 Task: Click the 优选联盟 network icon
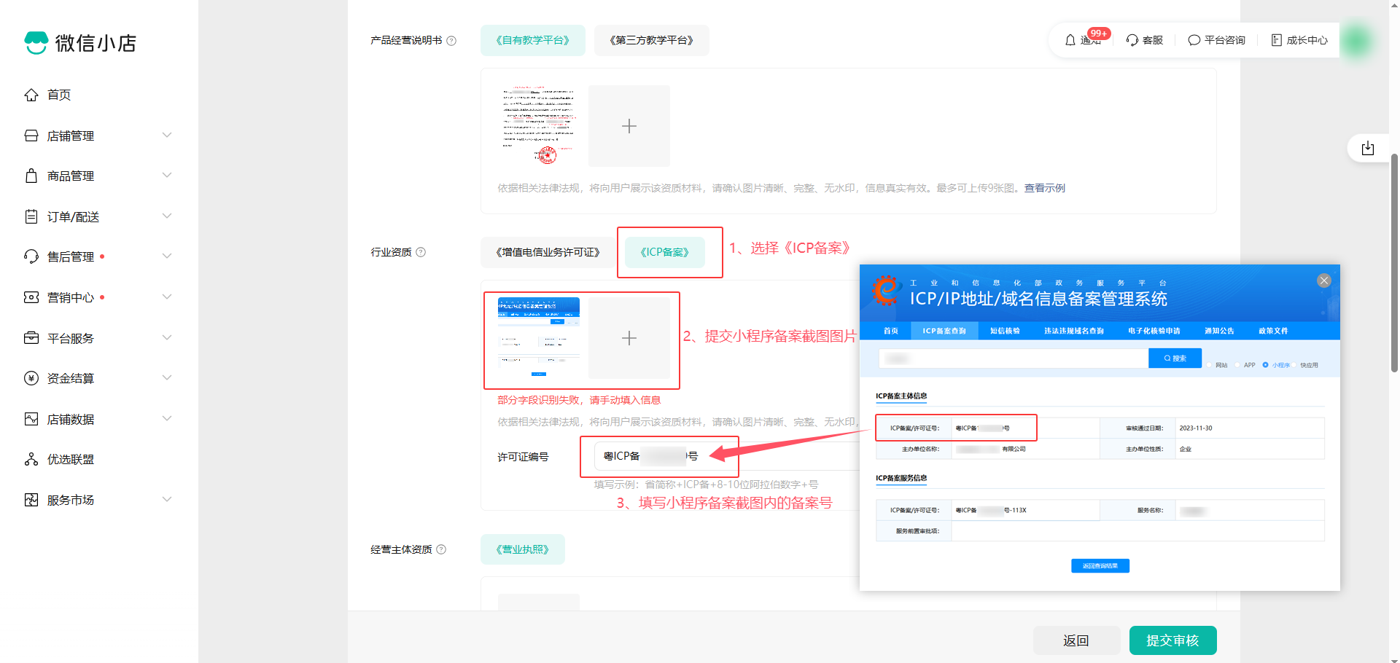click(31, 459)
